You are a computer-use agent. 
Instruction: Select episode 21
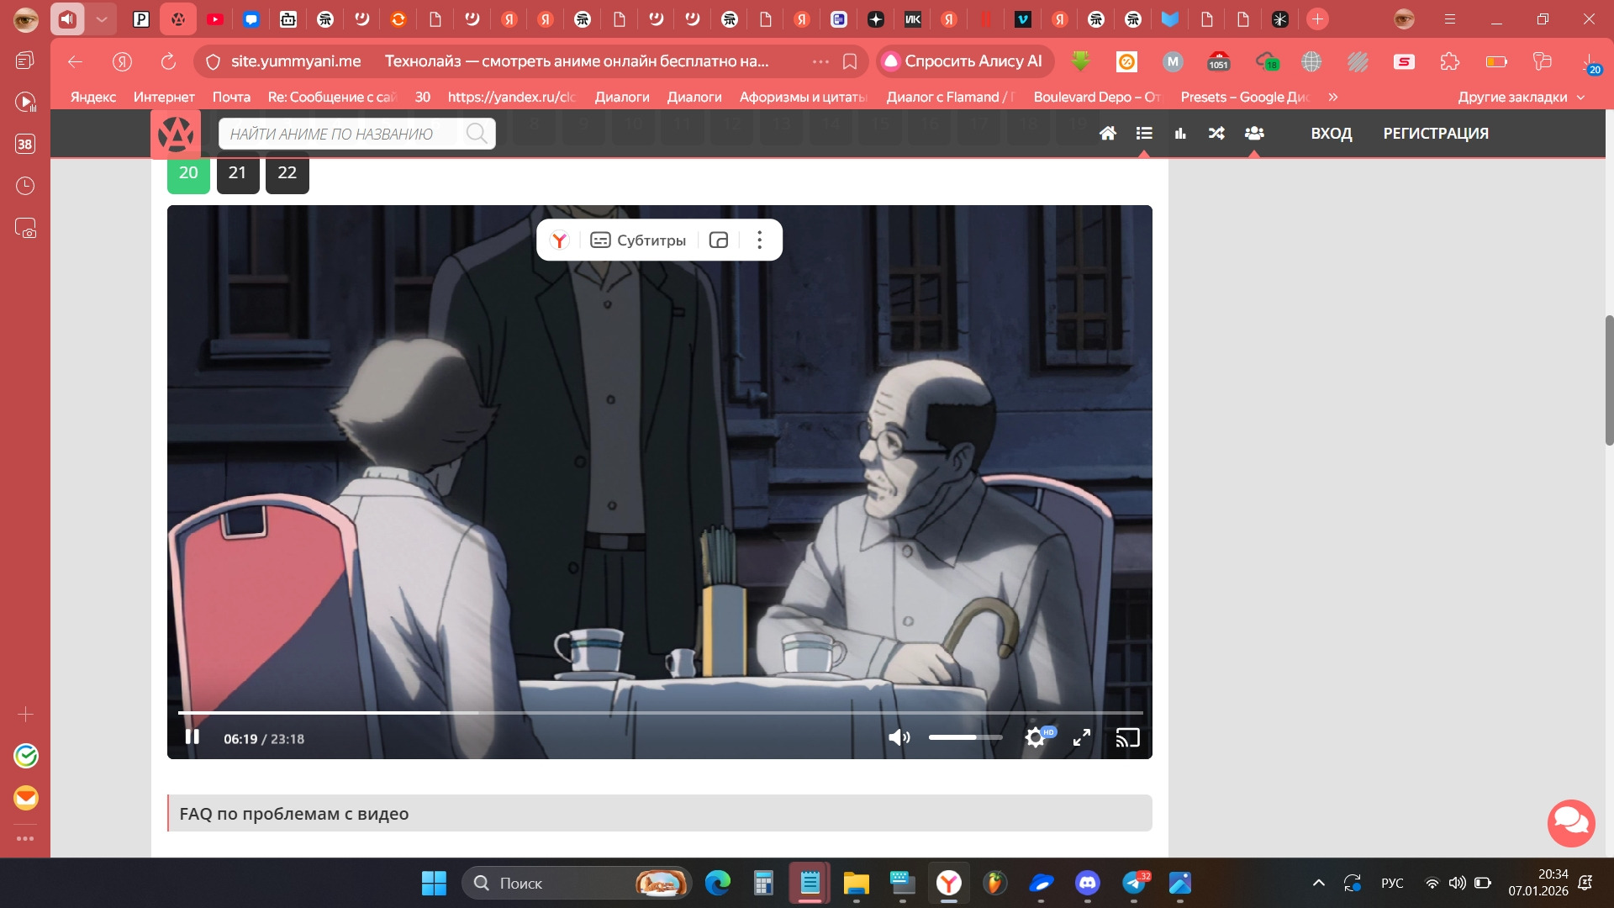point(238,173)
